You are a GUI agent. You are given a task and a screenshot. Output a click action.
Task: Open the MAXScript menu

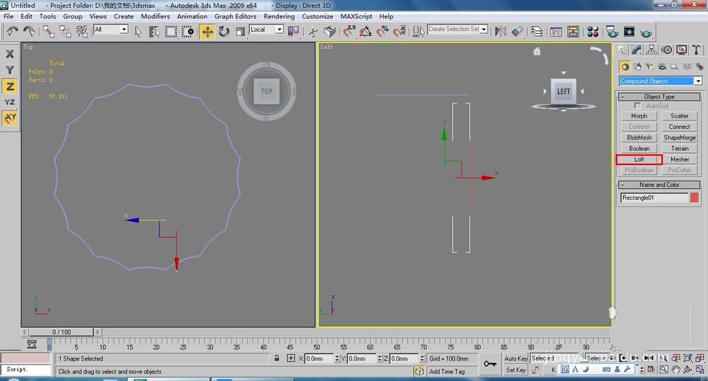tap(356, 16)
